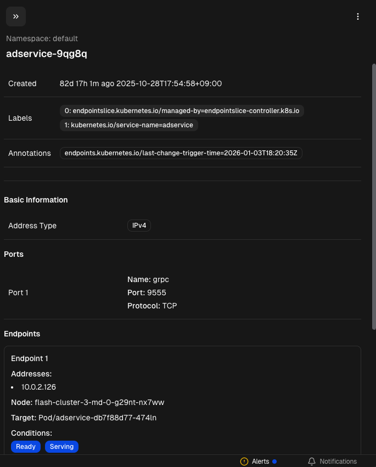Click the last-change-trigger-time annotation chip

point(181,153)
